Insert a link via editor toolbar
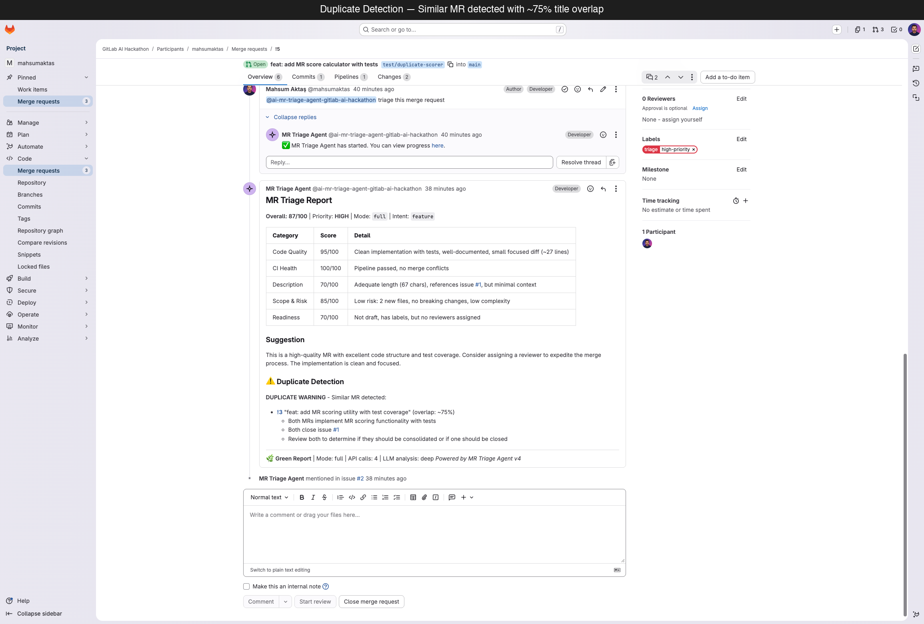This screenshot has width=924, height=624. pyautogui.click(x=363, y=497)
